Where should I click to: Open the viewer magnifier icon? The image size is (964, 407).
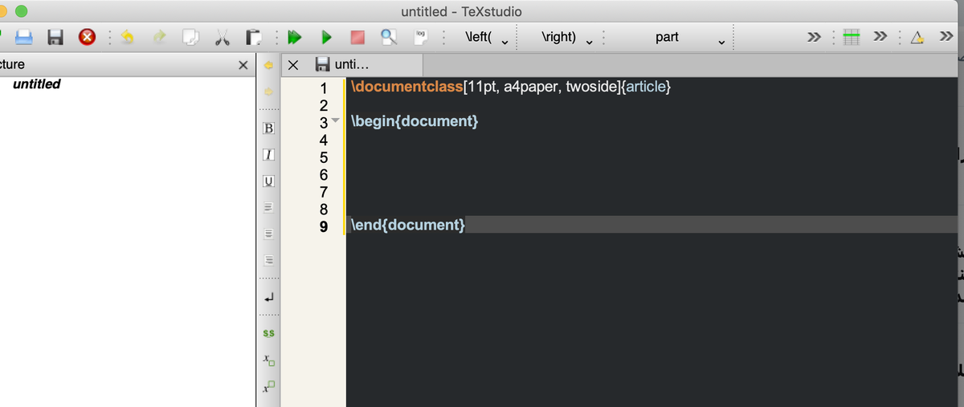click(x=390, y=37)
